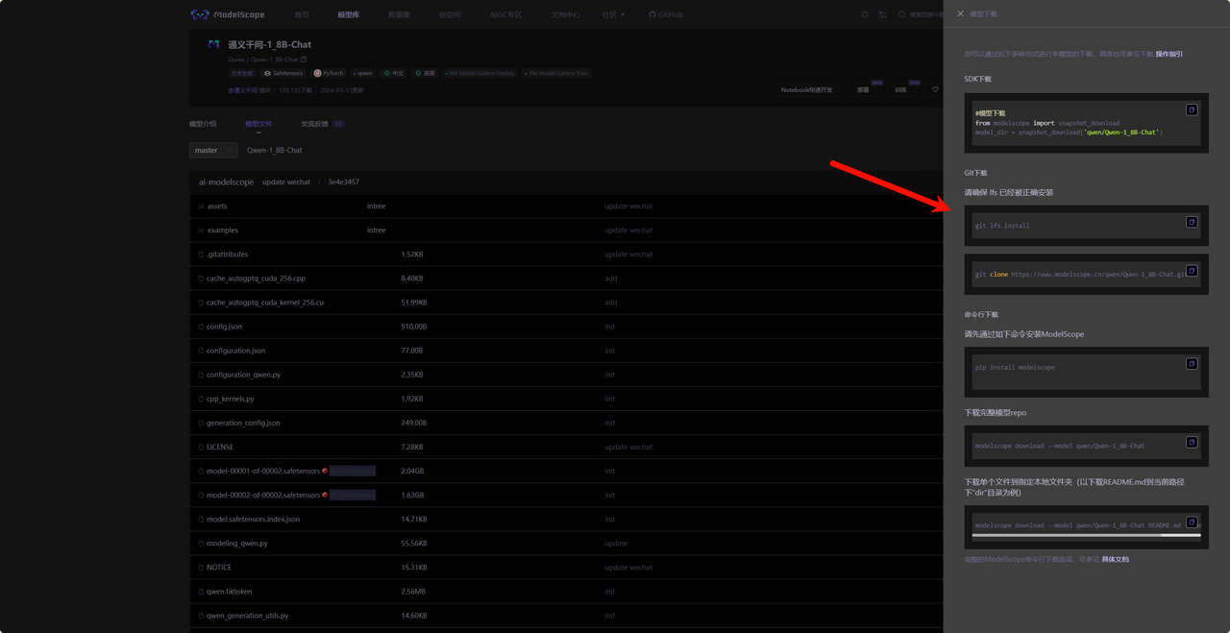Open the 模型库 nav item

click(348, 15)
